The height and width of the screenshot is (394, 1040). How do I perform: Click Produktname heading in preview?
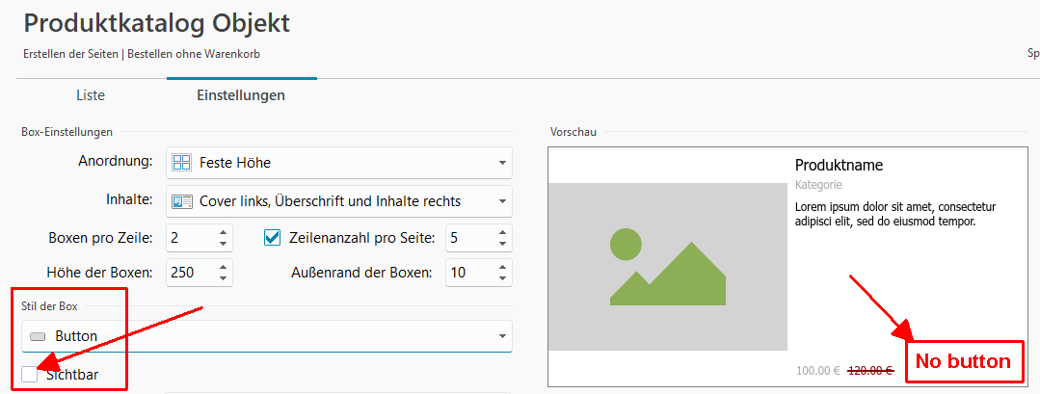click(x=839, y=165)
